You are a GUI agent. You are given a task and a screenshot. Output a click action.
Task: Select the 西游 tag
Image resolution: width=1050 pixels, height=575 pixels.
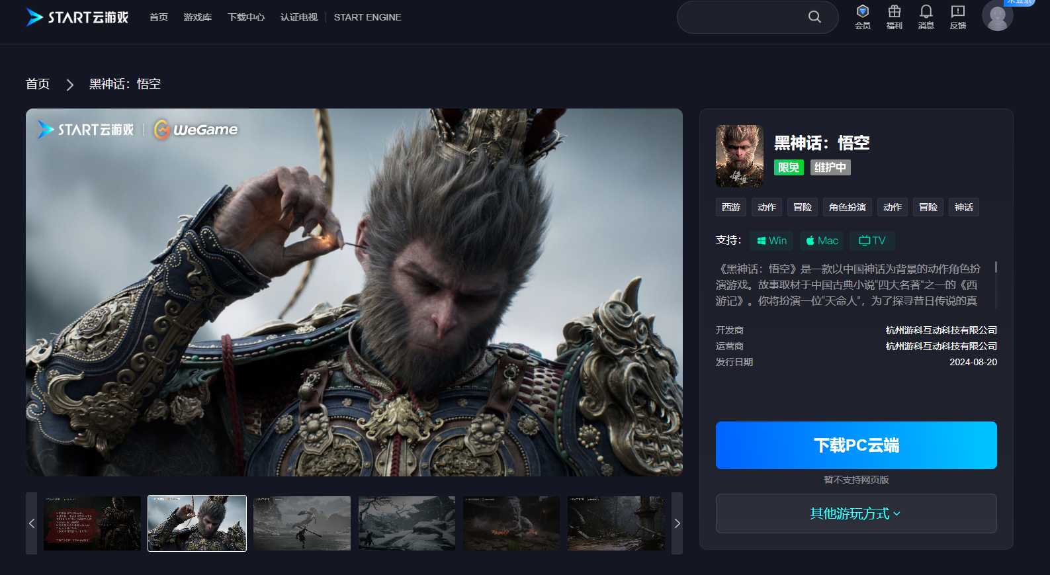[731, 207]
